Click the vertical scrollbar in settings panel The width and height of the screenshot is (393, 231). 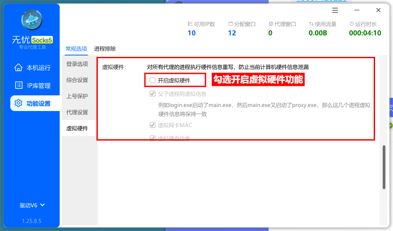(x=384, y=167)
